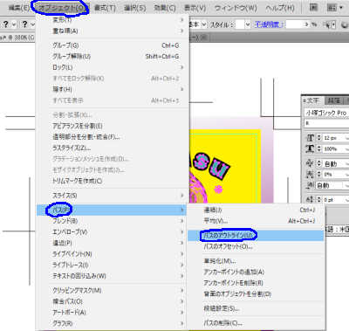The width and height of the screenshot is (349, 331).
Task: Switch to the 段落 tab beside 文字
Action: 333,100
